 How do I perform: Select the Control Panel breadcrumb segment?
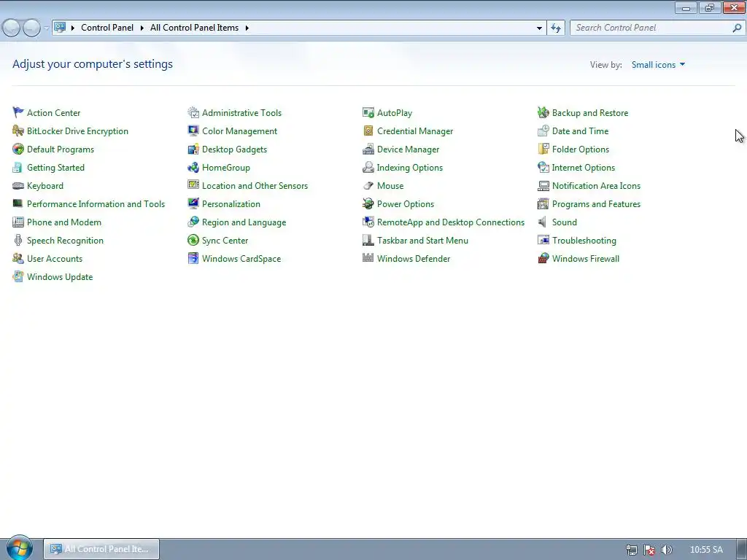[x=107, y=28]
